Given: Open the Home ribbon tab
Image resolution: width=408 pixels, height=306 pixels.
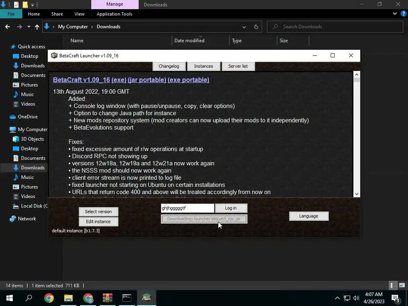Looking at the screenshot, I should click(x=34, y=14).
